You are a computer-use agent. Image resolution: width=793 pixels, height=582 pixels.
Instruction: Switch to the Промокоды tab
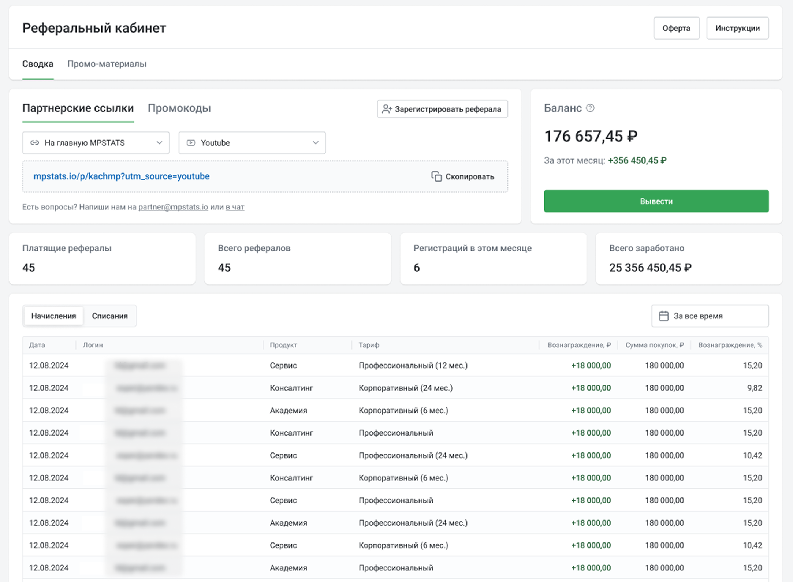point(179,108)
